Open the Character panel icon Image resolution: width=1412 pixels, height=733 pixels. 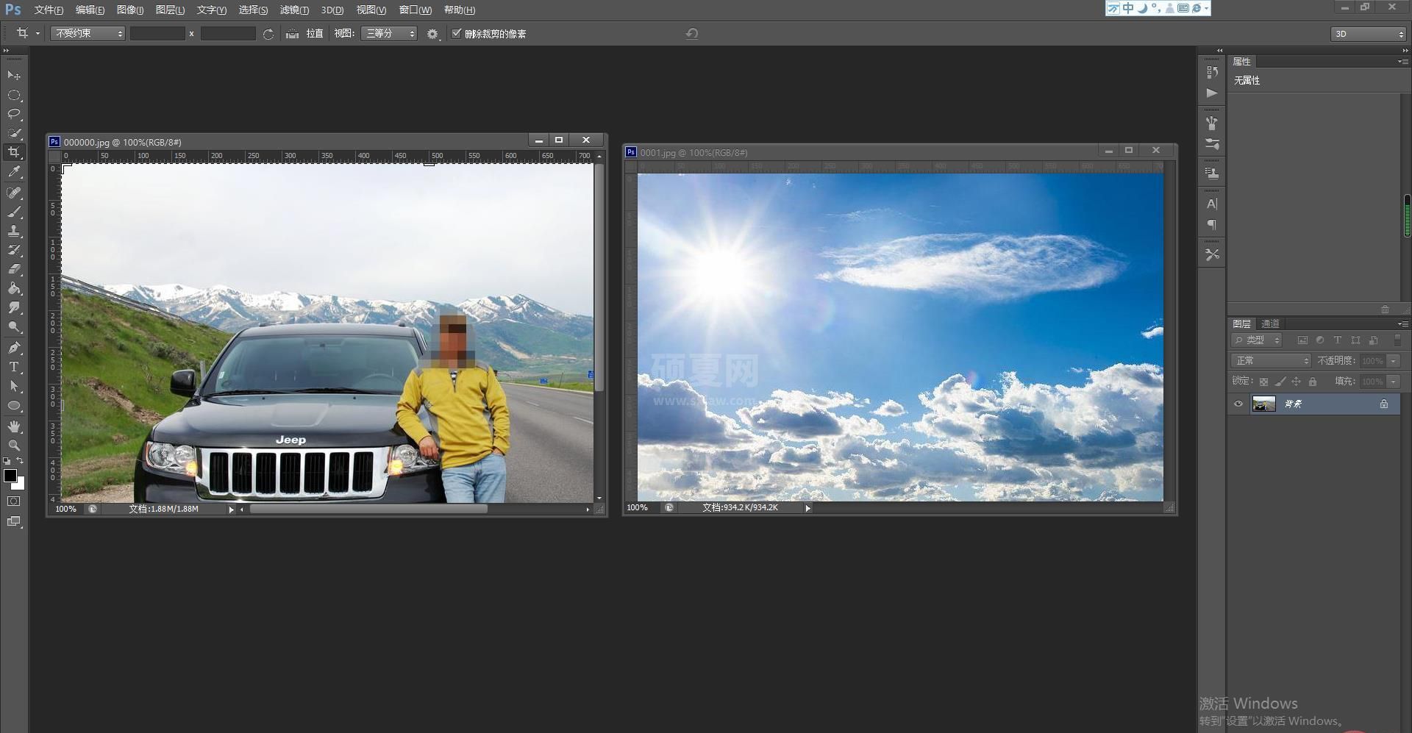click(1212, 204)
